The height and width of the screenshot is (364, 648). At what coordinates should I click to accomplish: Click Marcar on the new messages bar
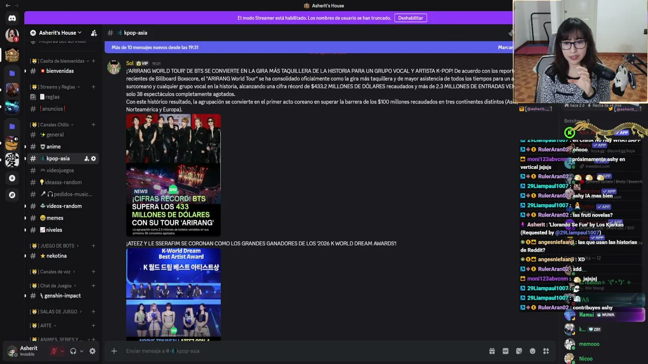505,48
